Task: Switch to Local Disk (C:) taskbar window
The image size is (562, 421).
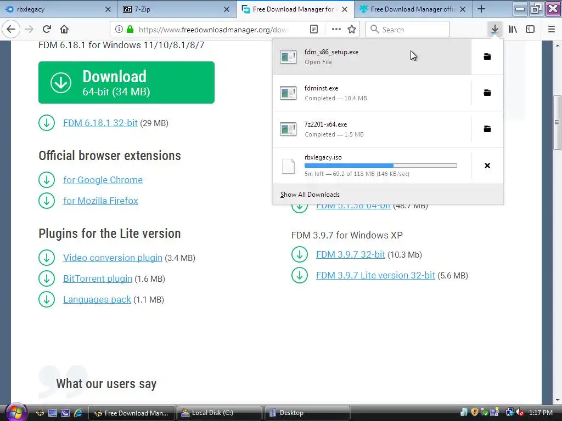Action: pyautogui.click(x=220, y=413)
